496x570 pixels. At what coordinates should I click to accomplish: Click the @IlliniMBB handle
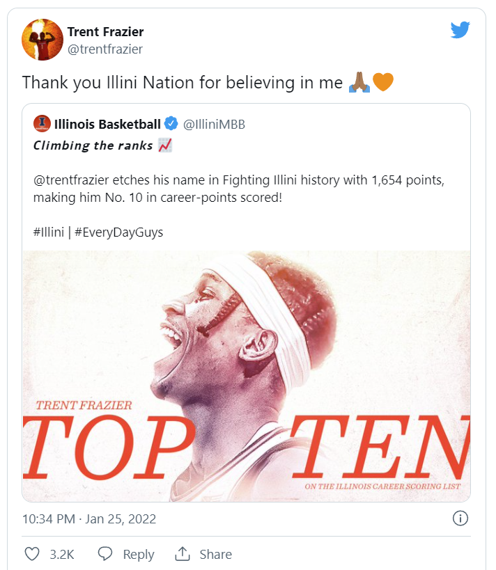(x=214, y=125)
